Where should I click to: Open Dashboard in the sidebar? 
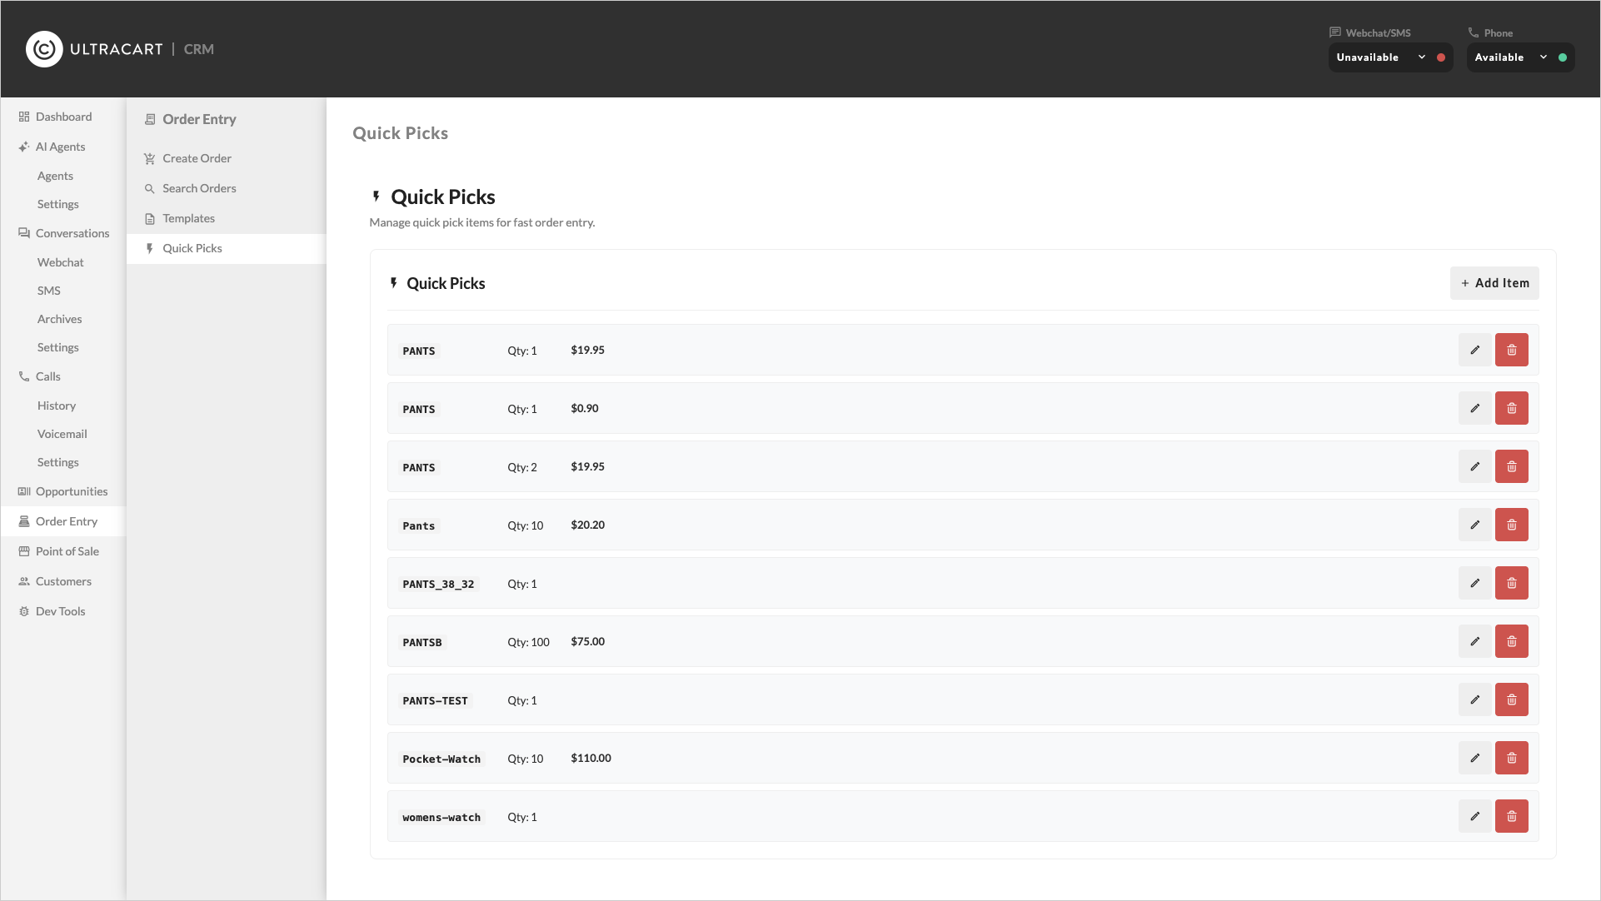click(63, 117)
